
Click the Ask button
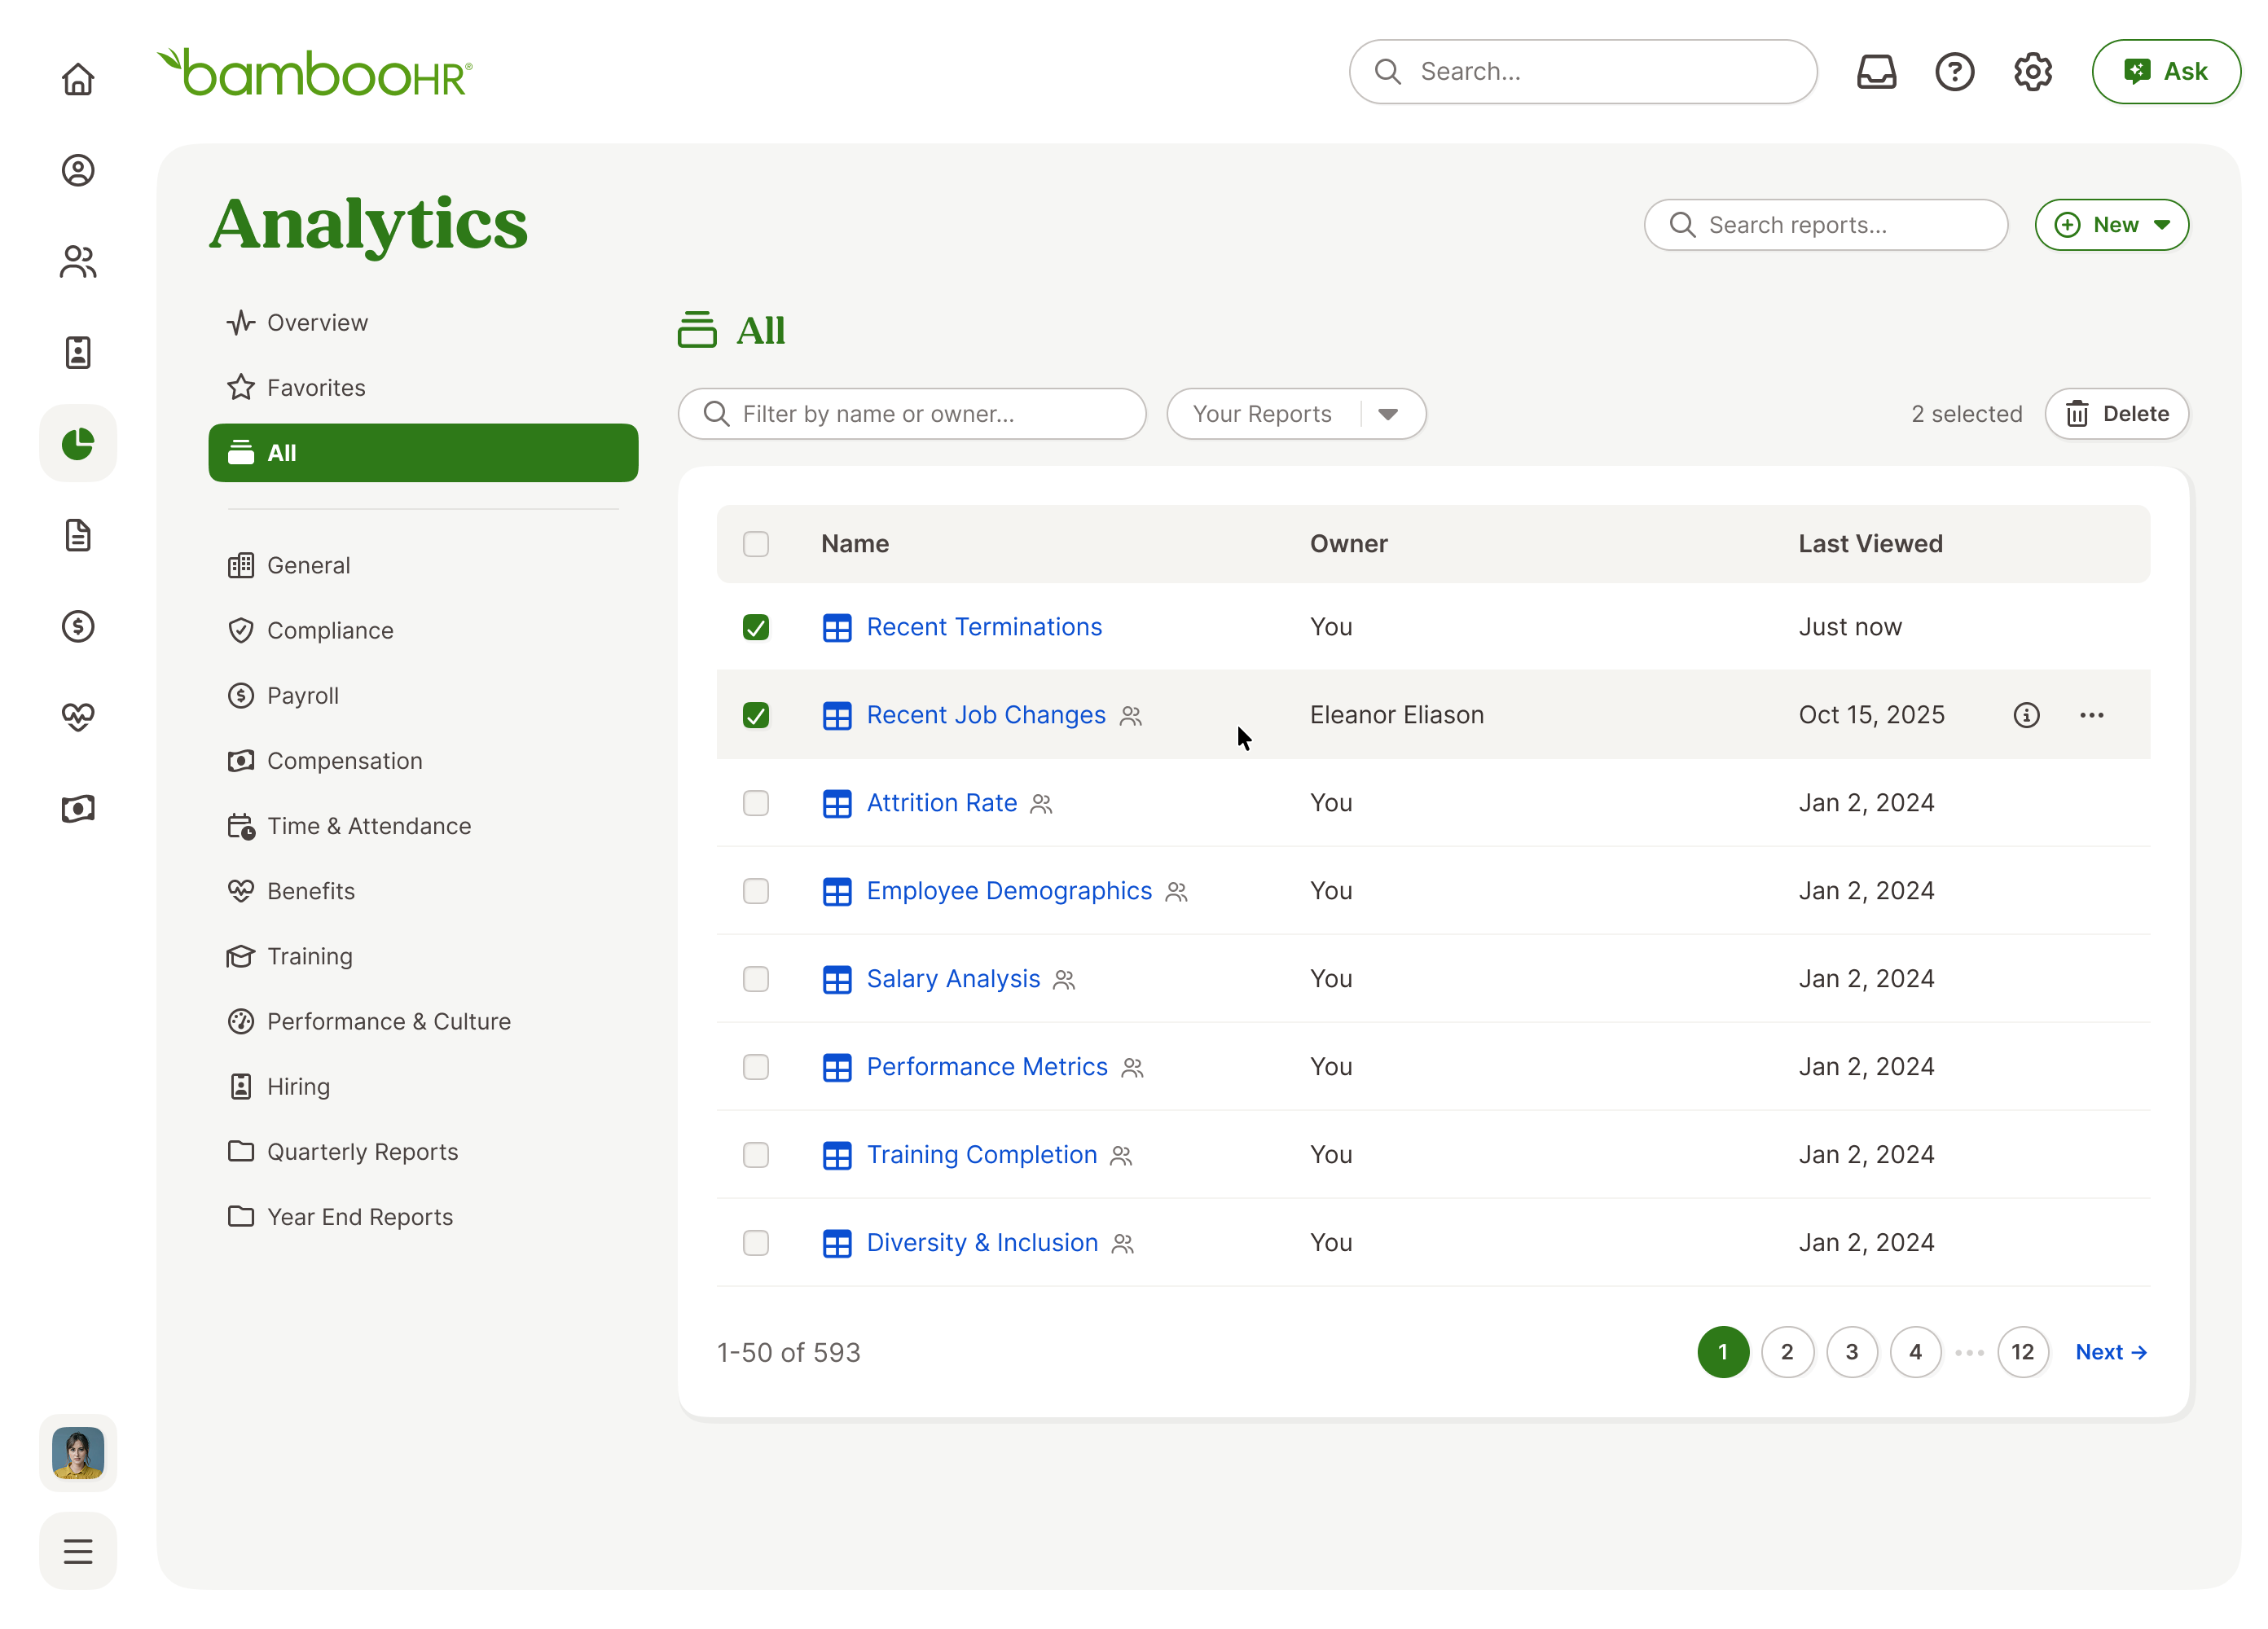click(x=2165, y=72)
